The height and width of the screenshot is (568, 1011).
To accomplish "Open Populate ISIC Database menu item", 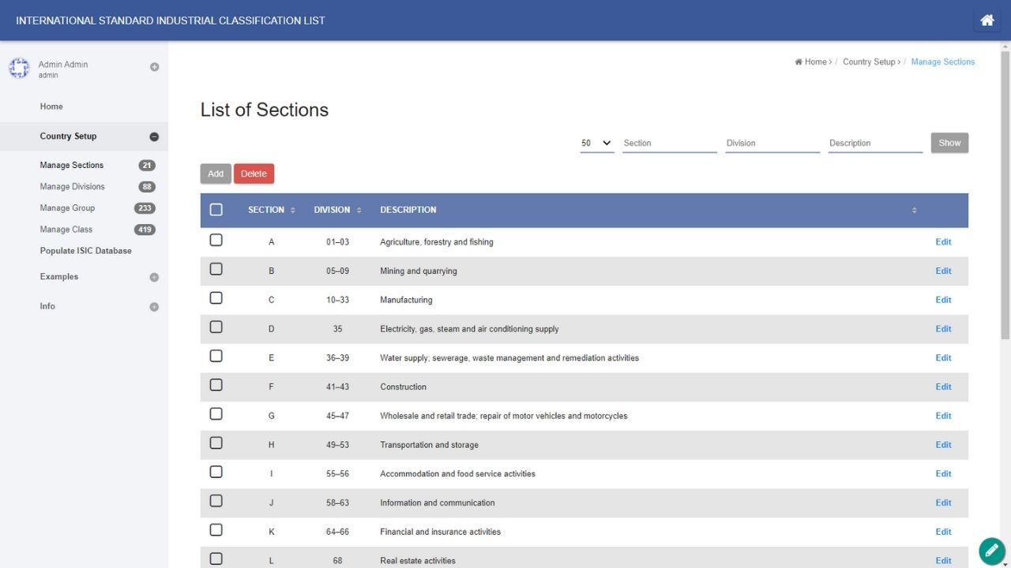I will pos(86,251).
